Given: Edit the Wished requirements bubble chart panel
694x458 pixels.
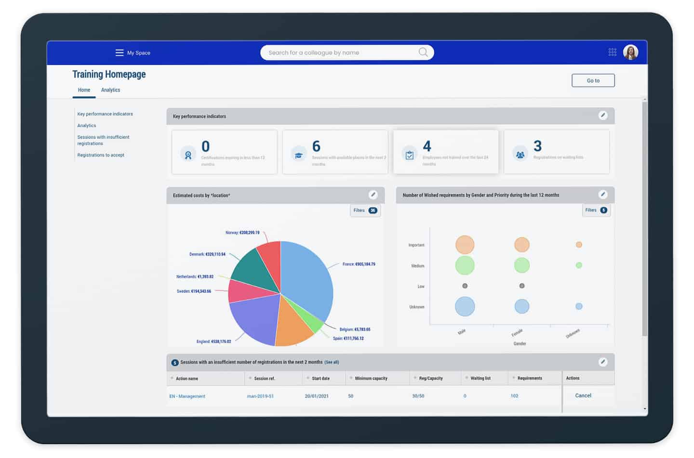Looking at the screenshot, I should point(602,195).
